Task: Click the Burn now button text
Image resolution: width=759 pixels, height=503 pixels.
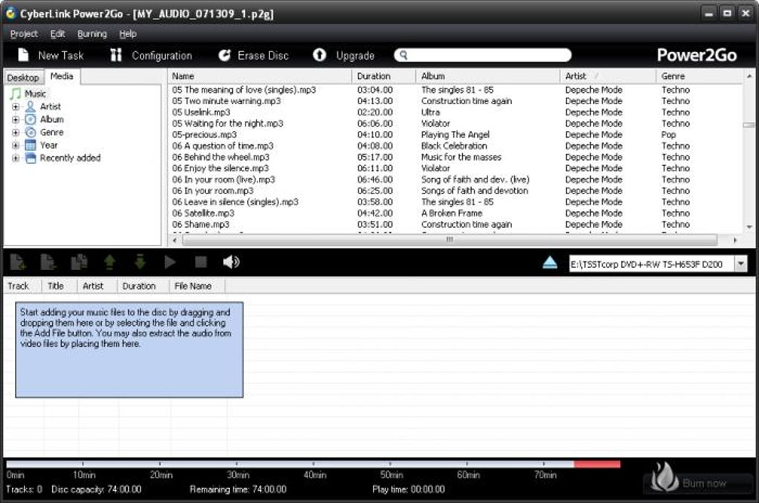Action: point(704,483)
